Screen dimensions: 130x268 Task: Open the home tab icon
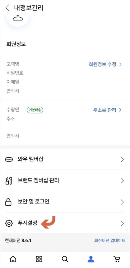(13, 259)
